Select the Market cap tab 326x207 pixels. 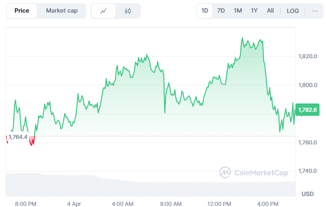coord(62,11)
